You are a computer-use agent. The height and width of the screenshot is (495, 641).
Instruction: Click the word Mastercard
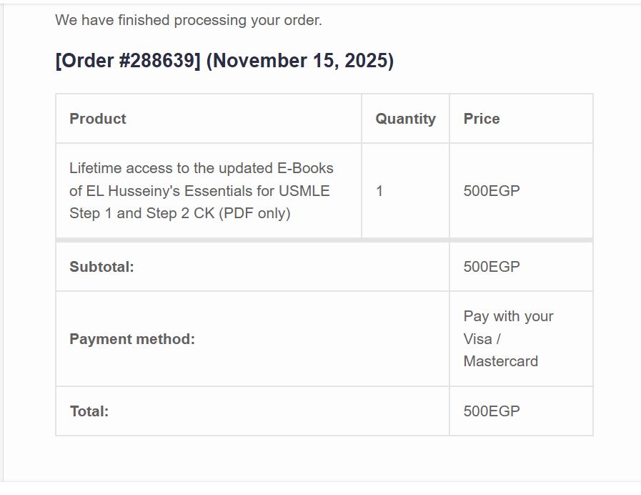click(500, 361)
